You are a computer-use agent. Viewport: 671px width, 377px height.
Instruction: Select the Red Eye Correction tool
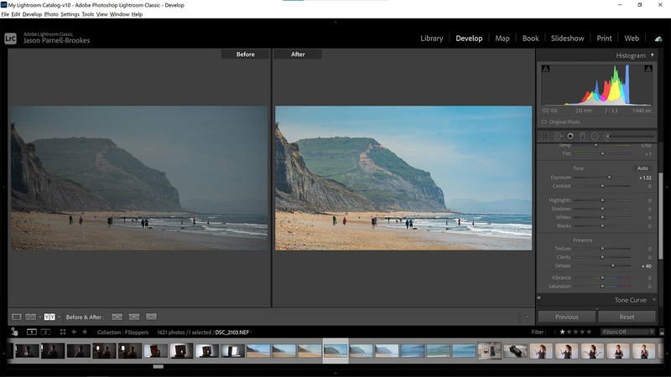pyautogui.click(x=570, y=136)
